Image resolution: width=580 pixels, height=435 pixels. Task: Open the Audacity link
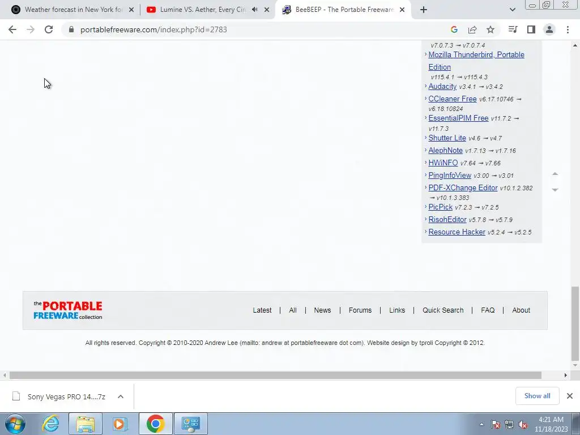pyautogui.click(x=442, y=86)
